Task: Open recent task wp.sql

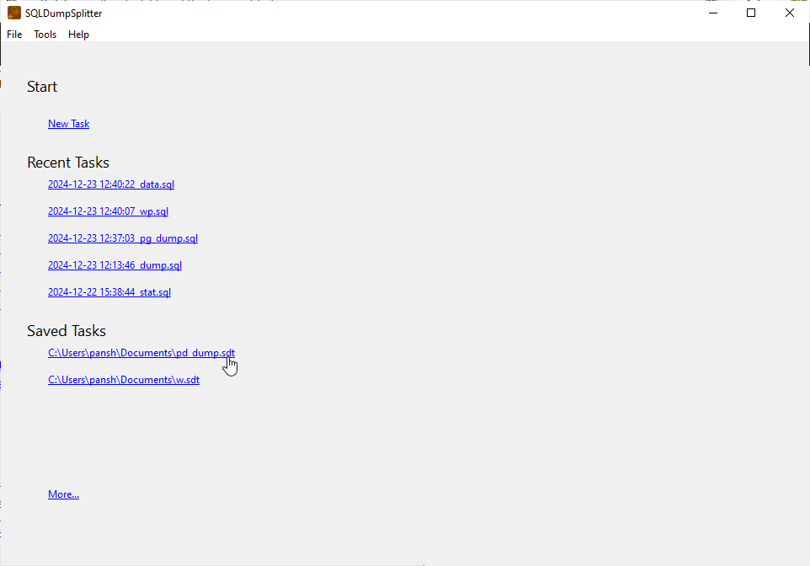Action: click(x=108, y=211)
